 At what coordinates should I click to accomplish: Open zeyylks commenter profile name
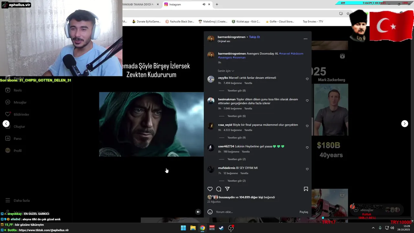[223, 78]
